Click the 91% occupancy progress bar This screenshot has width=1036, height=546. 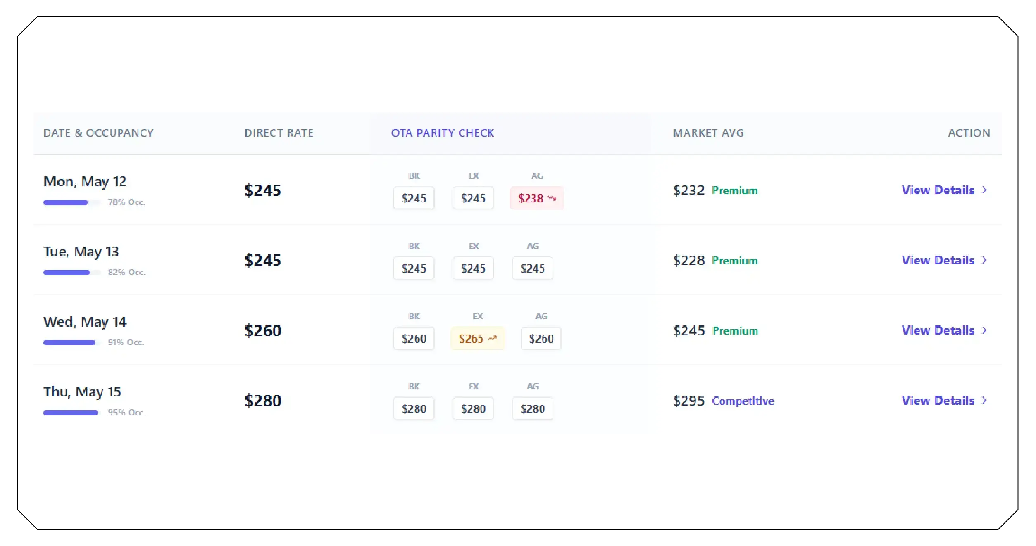click(69, 342)
